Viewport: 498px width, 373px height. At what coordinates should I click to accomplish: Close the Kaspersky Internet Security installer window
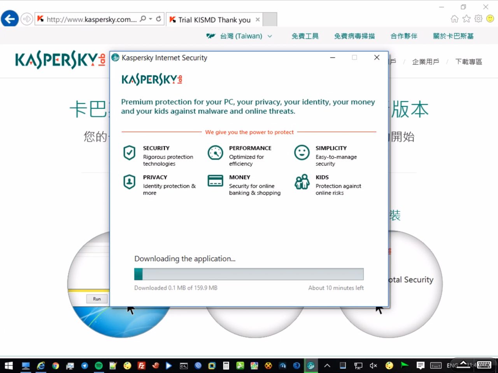coord(377,58)
